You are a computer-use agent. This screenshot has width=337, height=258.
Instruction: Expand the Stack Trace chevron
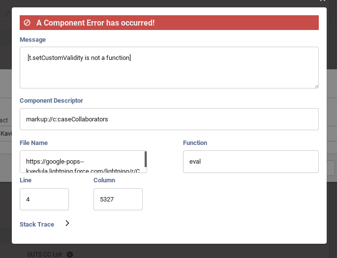67,224
